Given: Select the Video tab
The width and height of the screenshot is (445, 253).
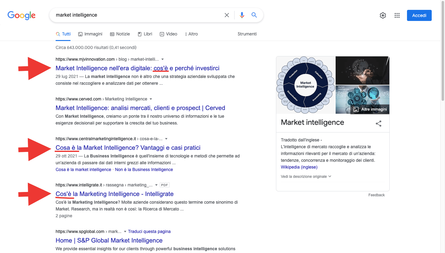Looking at the screenshot, I should (x=168, y=34).
